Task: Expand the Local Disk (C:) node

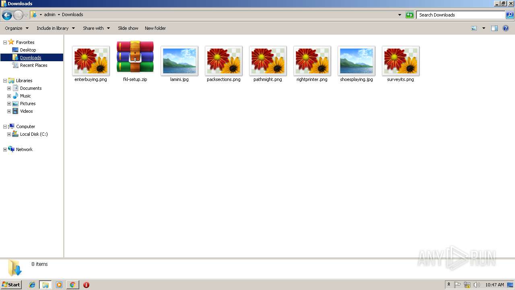Action: 9,134
